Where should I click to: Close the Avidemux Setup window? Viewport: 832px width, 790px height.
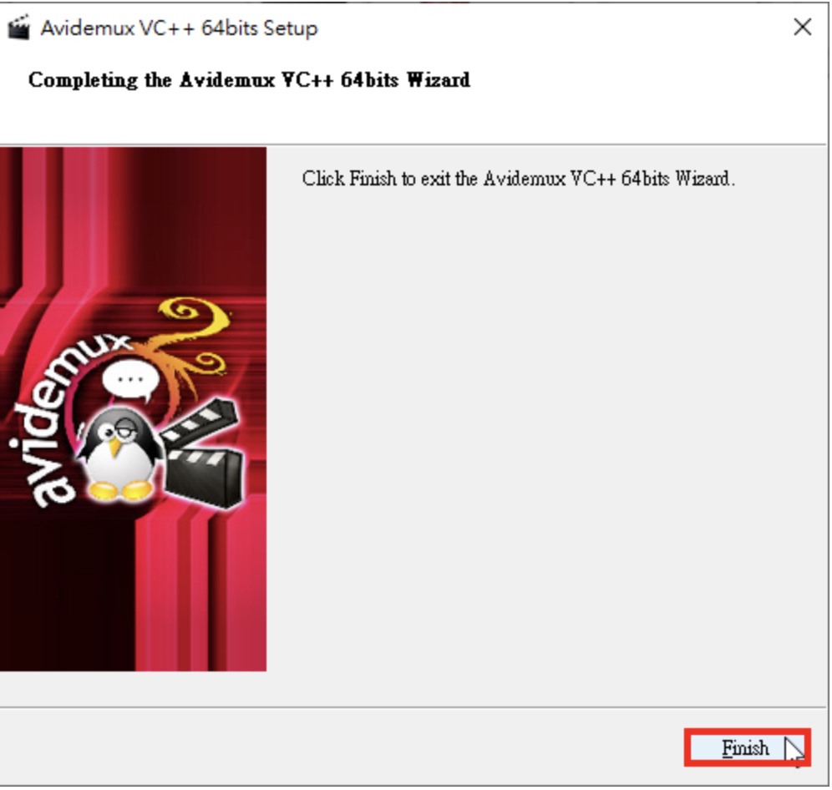[802, 27]
